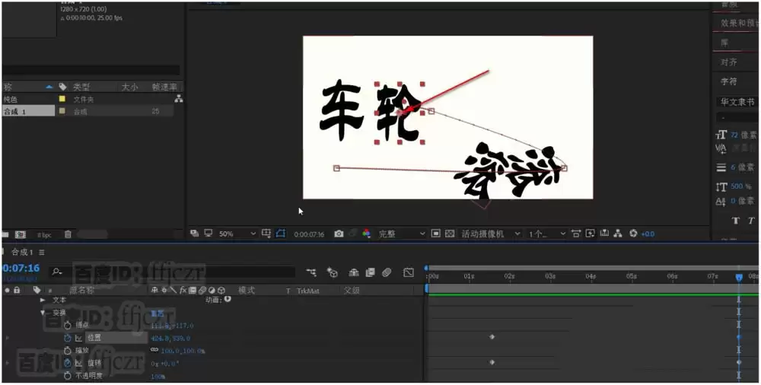The height and width of the screenshot is (385, 761).
Task: Click the timeline current time 0:07:16
Action: (21, 268)
